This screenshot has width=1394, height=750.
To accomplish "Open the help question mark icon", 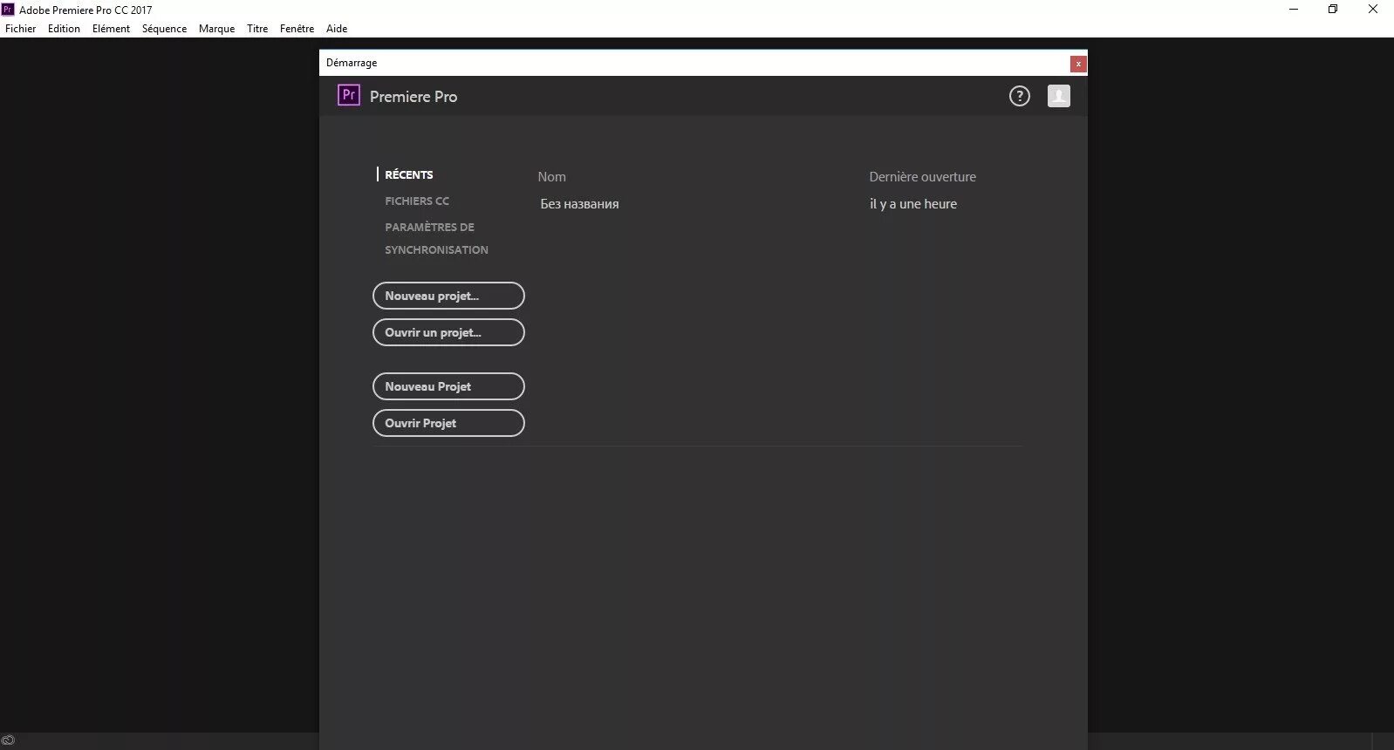I will 1019,96.
